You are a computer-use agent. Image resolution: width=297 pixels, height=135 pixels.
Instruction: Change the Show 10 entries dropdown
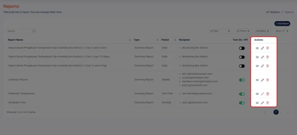point(282,31)
